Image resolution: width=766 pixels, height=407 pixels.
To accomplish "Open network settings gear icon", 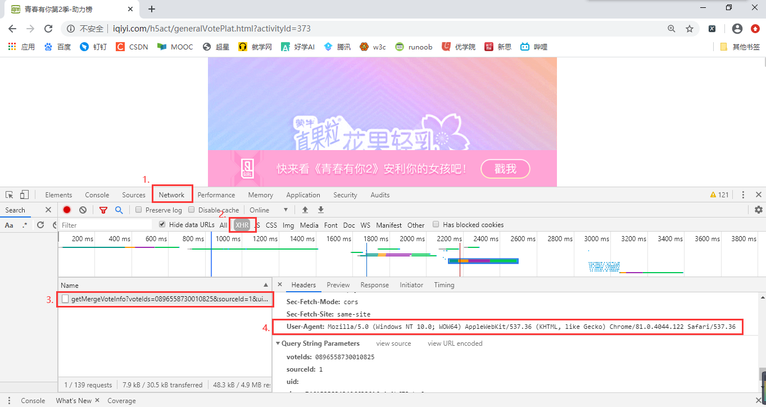I will (x=759, y=210).
